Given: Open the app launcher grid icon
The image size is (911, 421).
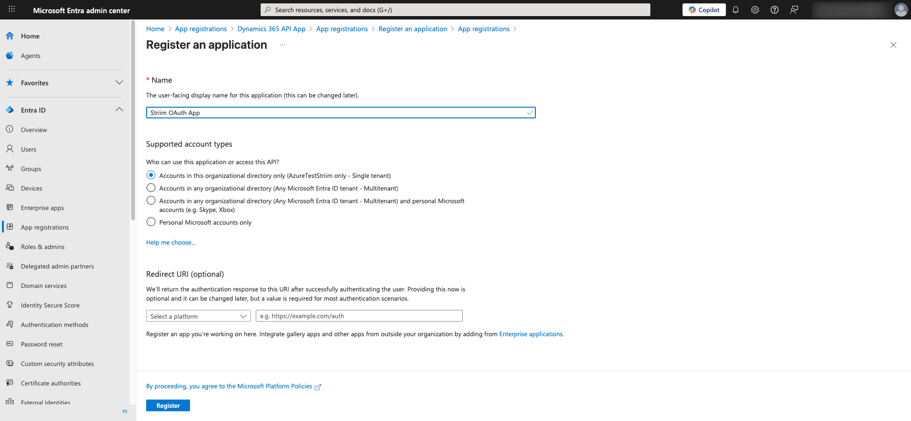Looking at the screenshot, I should pyautogui.click(x=11, y=9).
